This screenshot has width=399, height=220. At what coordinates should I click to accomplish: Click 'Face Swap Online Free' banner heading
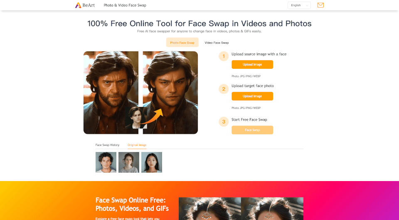tap(132, 204)
